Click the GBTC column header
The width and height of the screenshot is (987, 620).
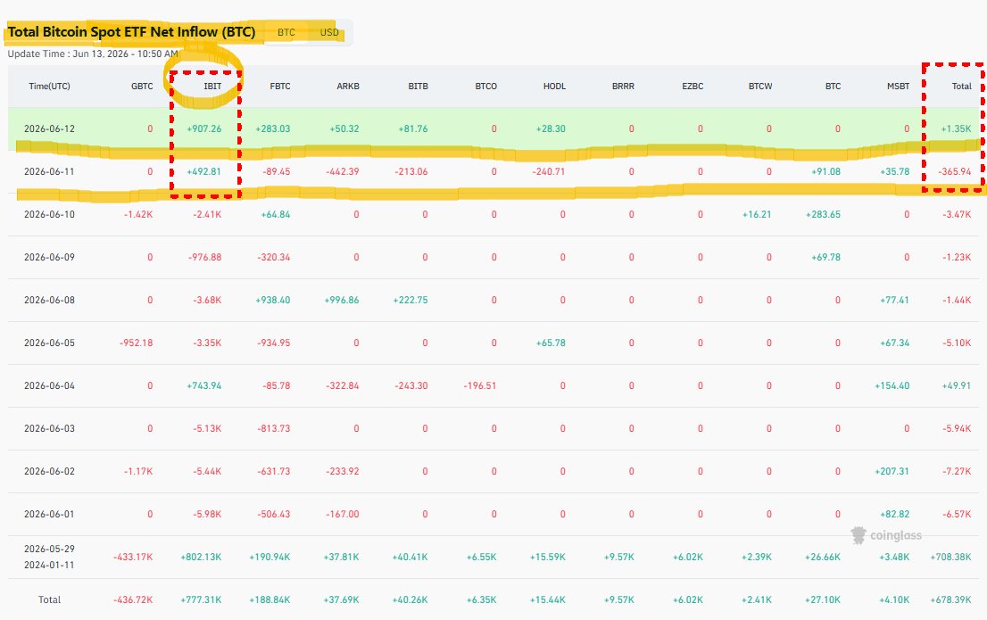point(142,87)
